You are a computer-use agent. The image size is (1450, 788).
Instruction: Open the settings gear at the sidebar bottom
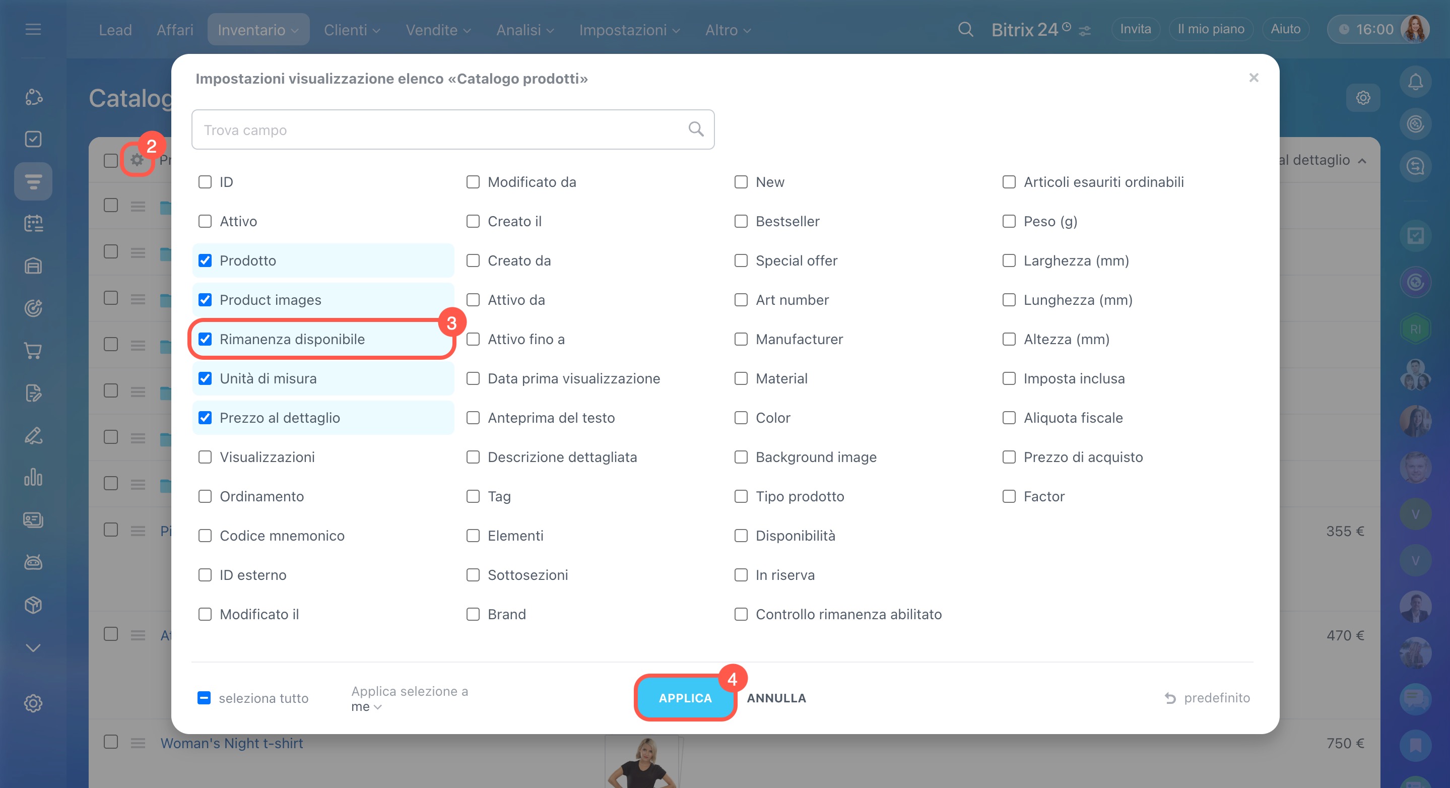pyautogui.click(x=33, y=703)
